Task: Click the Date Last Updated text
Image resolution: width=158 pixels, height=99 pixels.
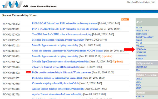Action: (141, 2)
